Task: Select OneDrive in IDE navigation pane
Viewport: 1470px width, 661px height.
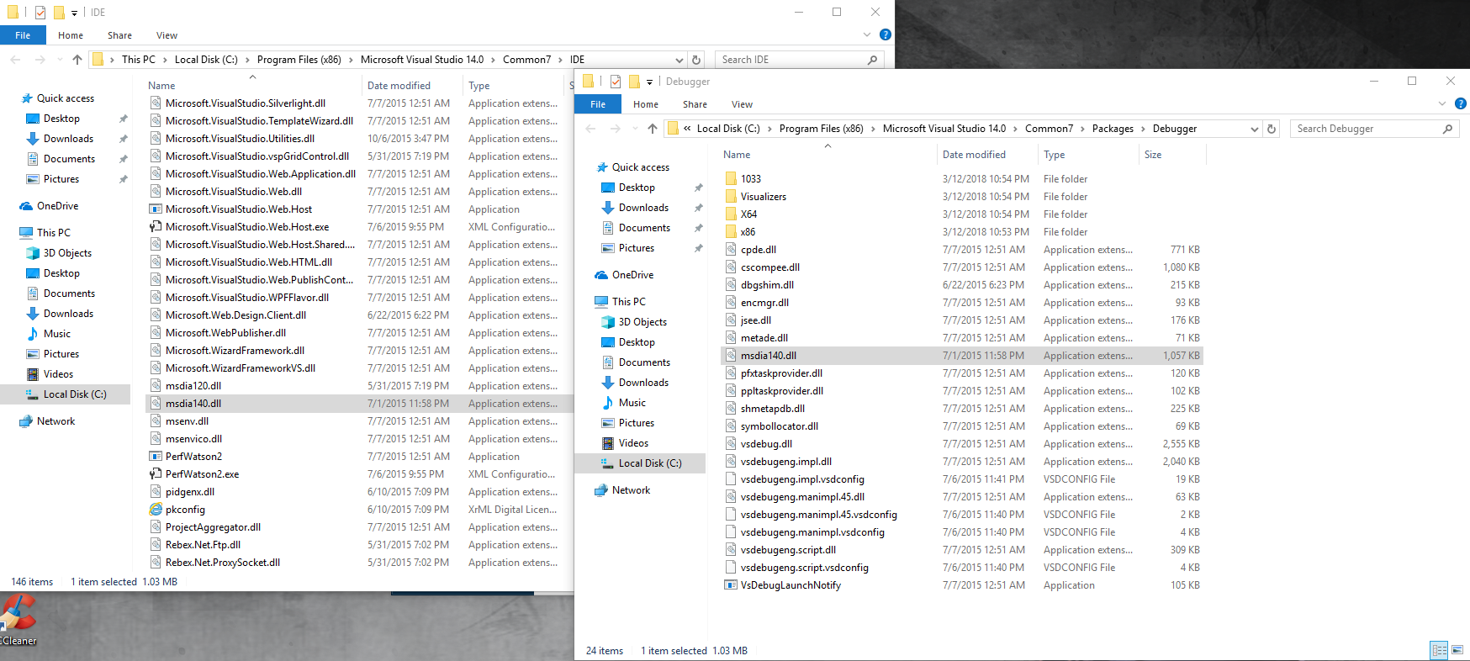Action: (x=57, y=206)
